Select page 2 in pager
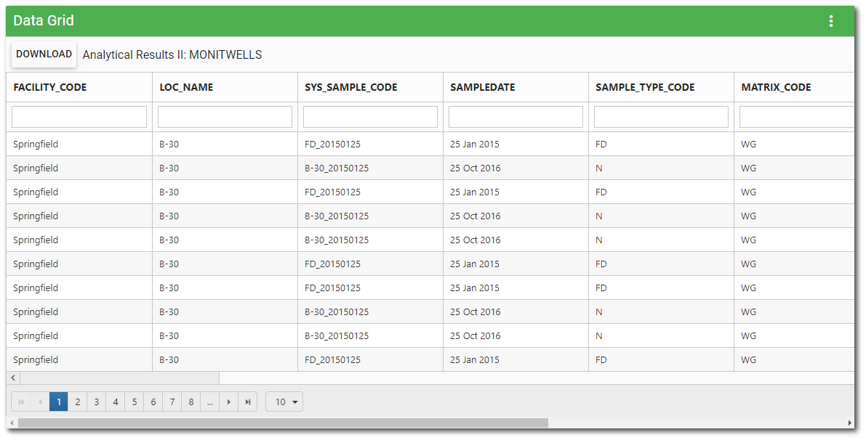 [x=77, y=402]
